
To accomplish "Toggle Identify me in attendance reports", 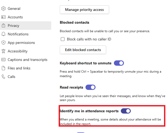I will point(126,111).
